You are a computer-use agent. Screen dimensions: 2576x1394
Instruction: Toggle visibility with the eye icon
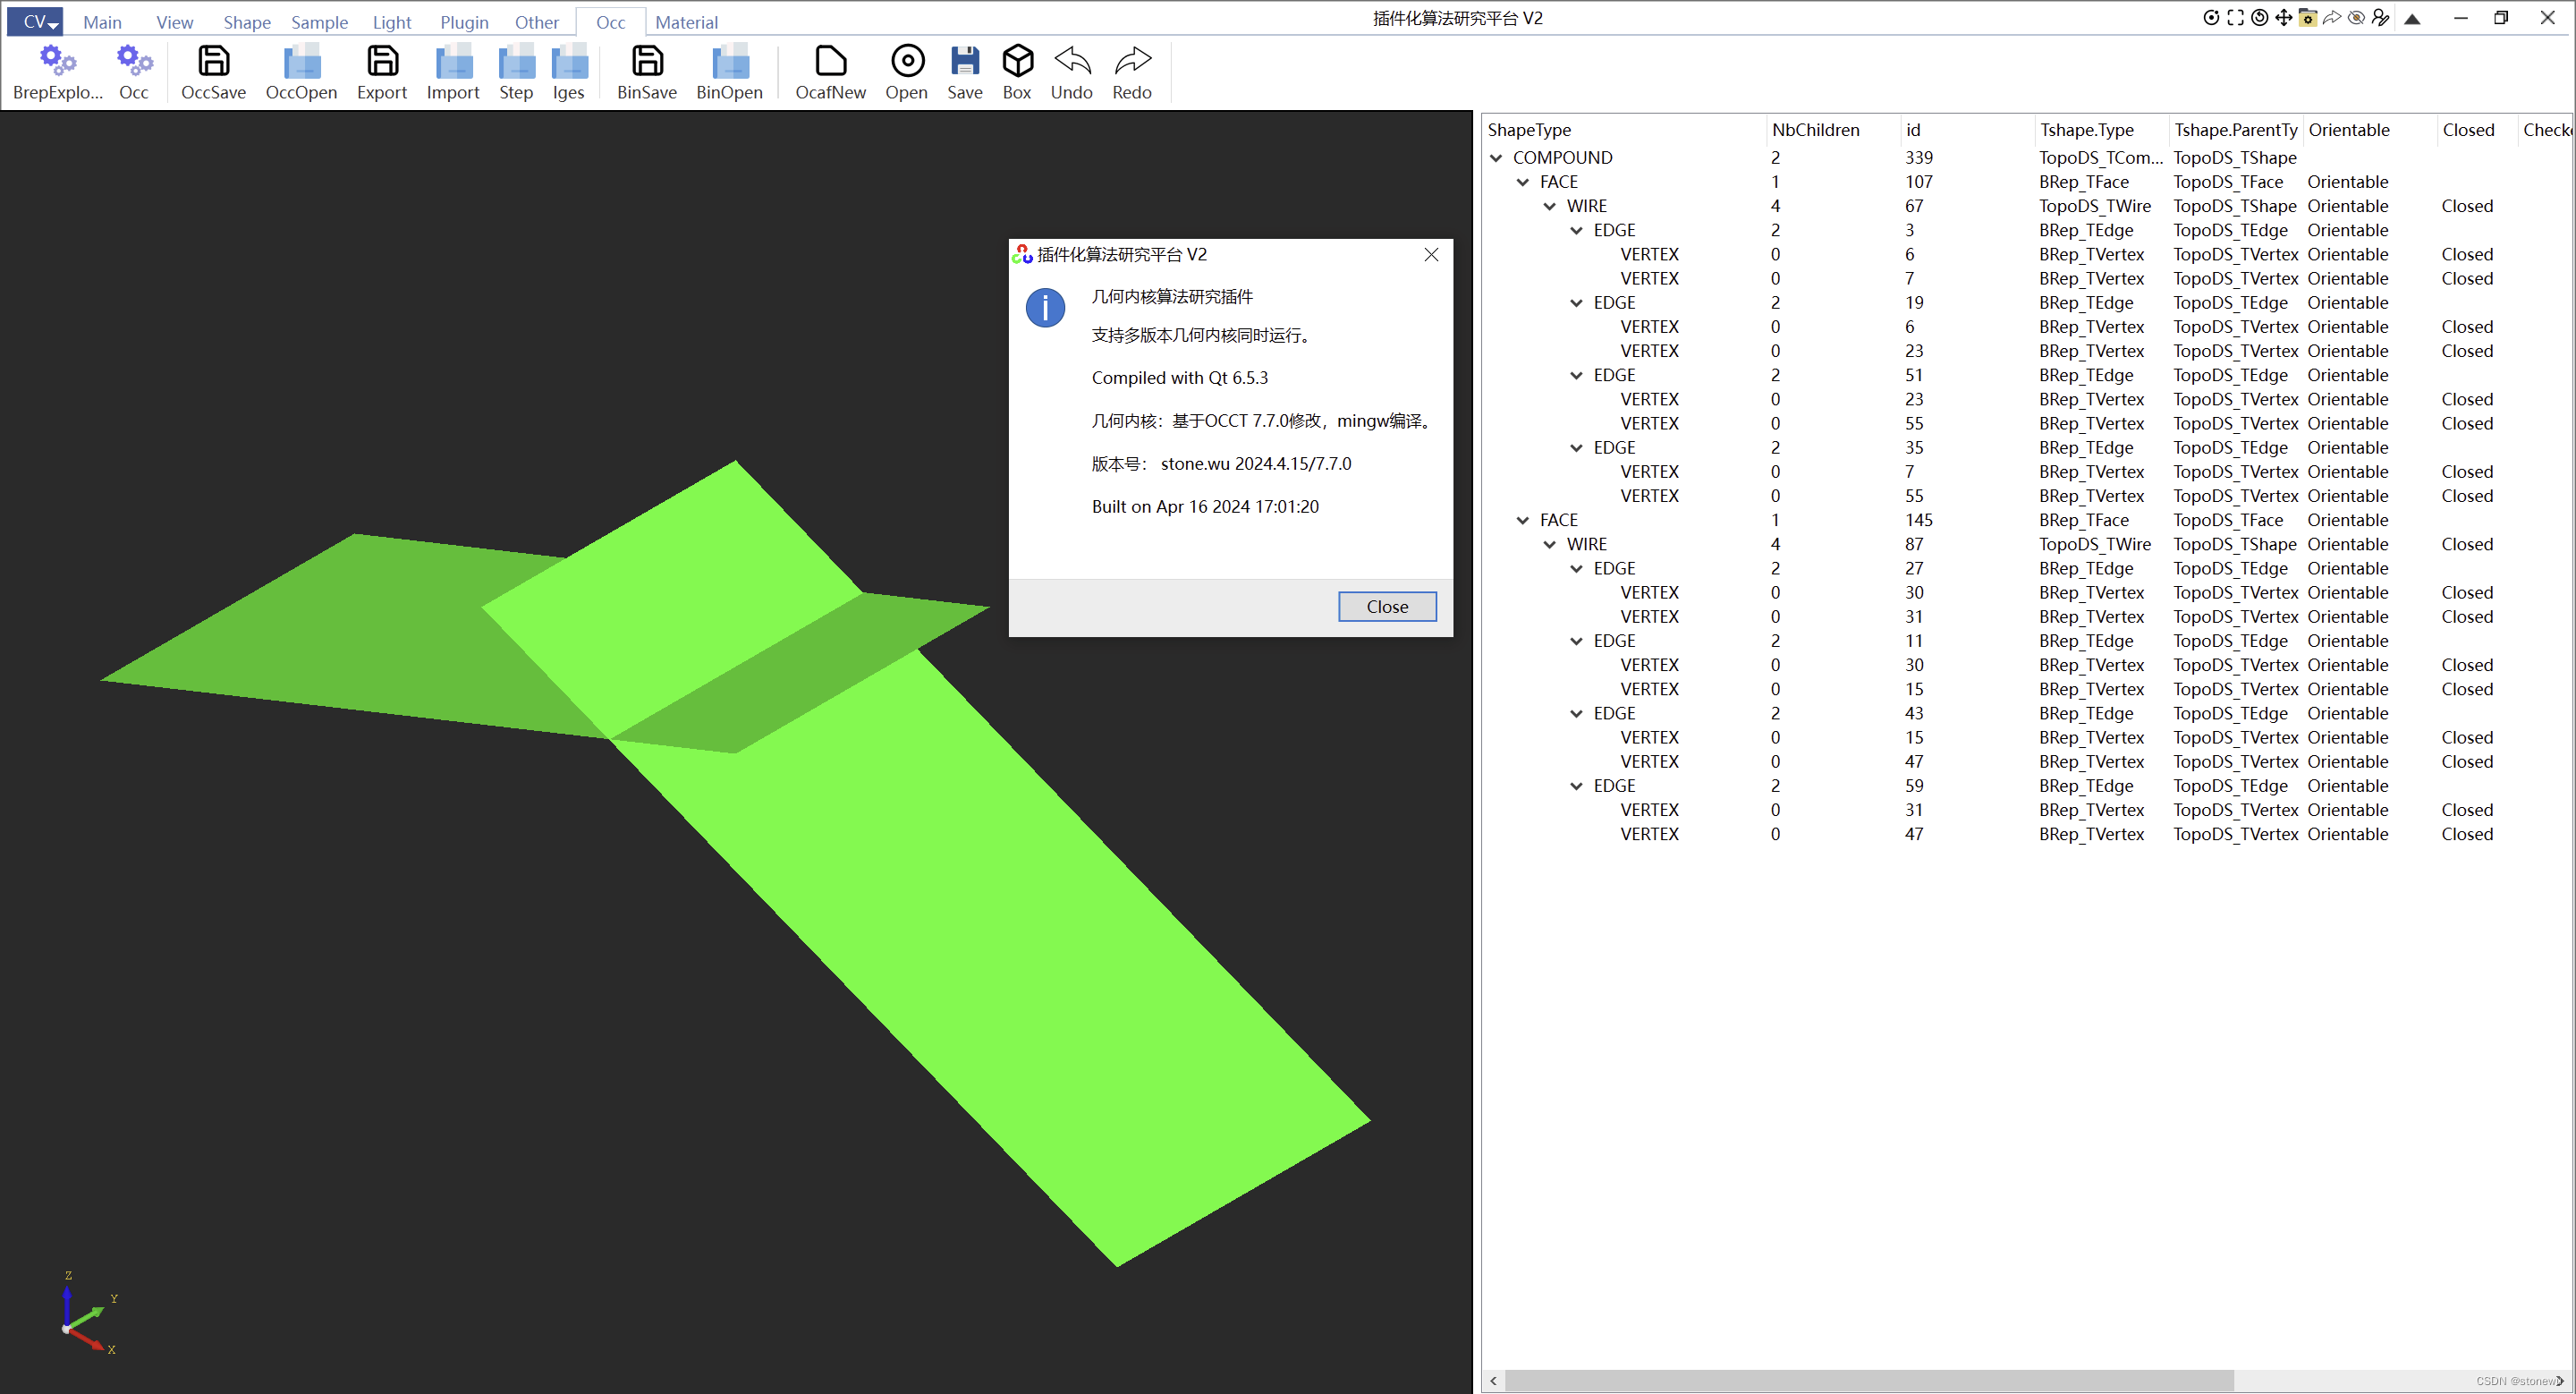tap(2356, 18)
